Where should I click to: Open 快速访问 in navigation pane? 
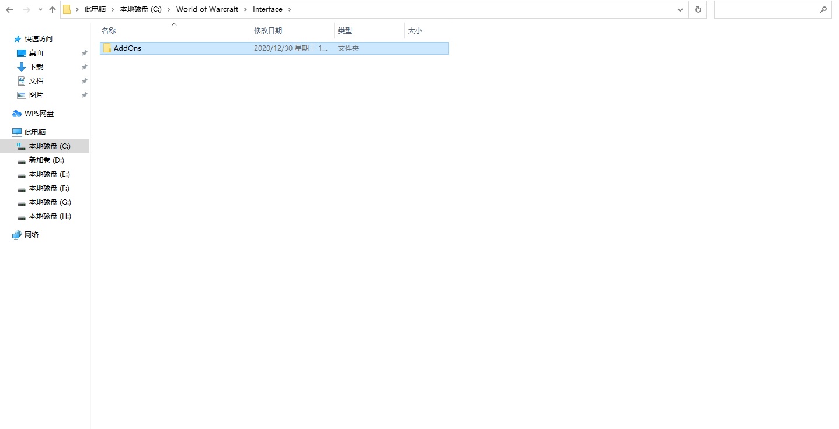point(38,39)
